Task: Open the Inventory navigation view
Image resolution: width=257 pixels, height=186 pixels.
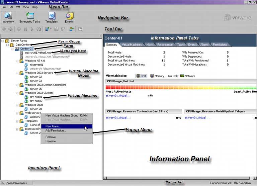Action: point(8,17)
